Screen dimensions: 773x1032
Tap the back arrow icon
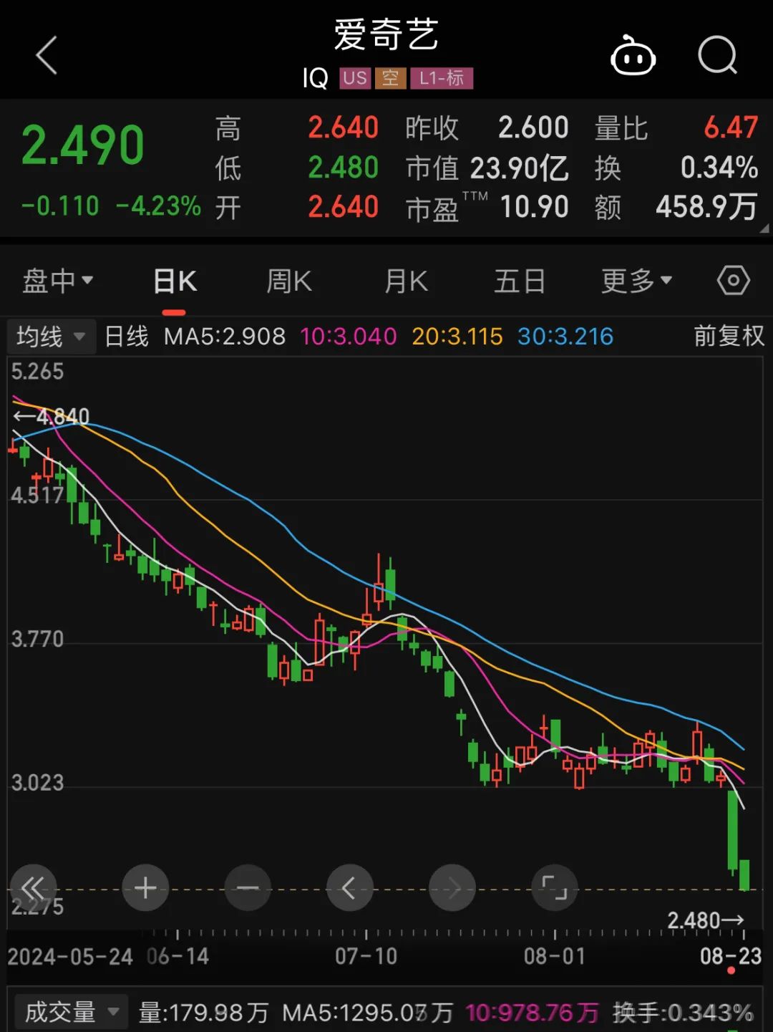pyautogui.click(x=47, y=55)
